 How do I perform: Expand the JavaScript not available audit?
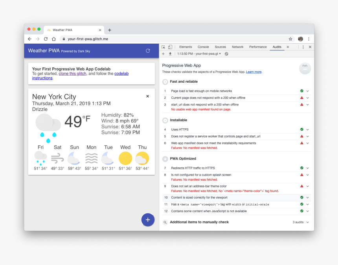[308, 211]
